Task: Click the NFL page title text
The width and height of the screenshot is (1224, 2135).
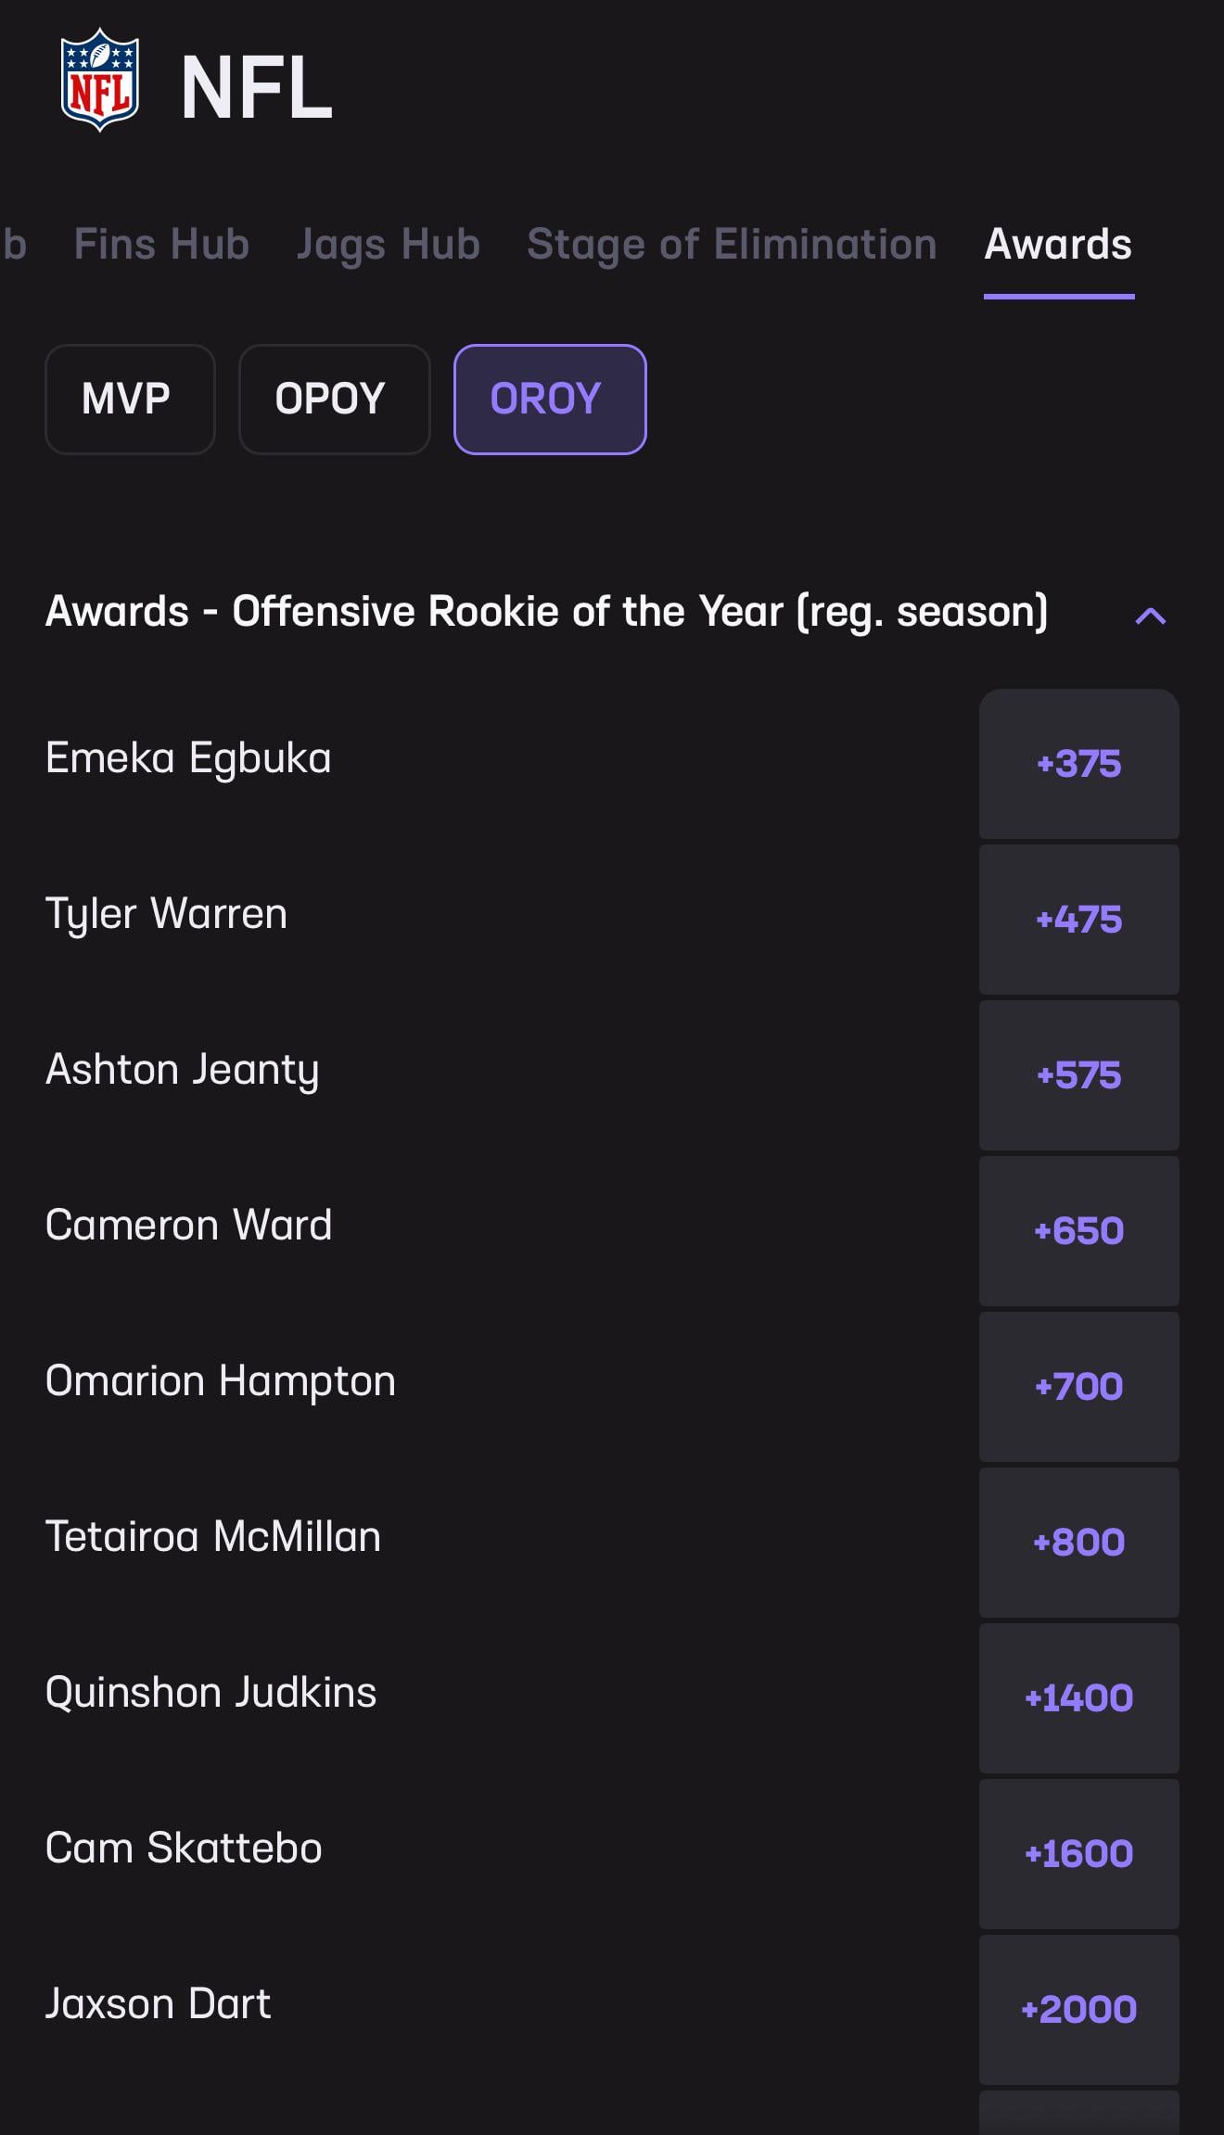Action: [256, 88]
